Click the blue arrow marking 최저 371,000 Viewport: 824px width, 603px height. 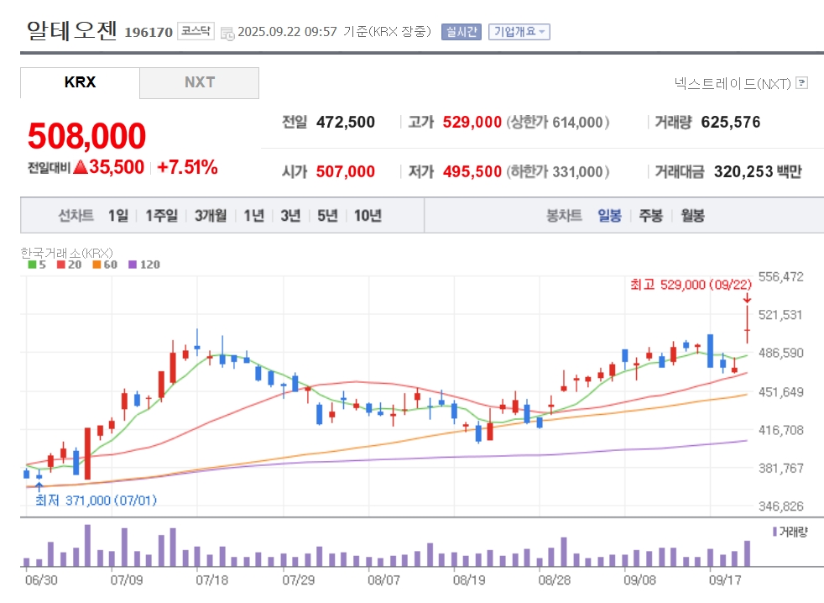pos(39,485)
